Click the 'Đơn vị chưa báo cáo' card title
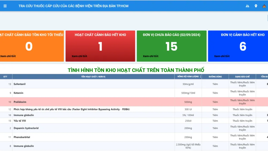The width and height of the screenshot is (268, 151). click(172, 35)
